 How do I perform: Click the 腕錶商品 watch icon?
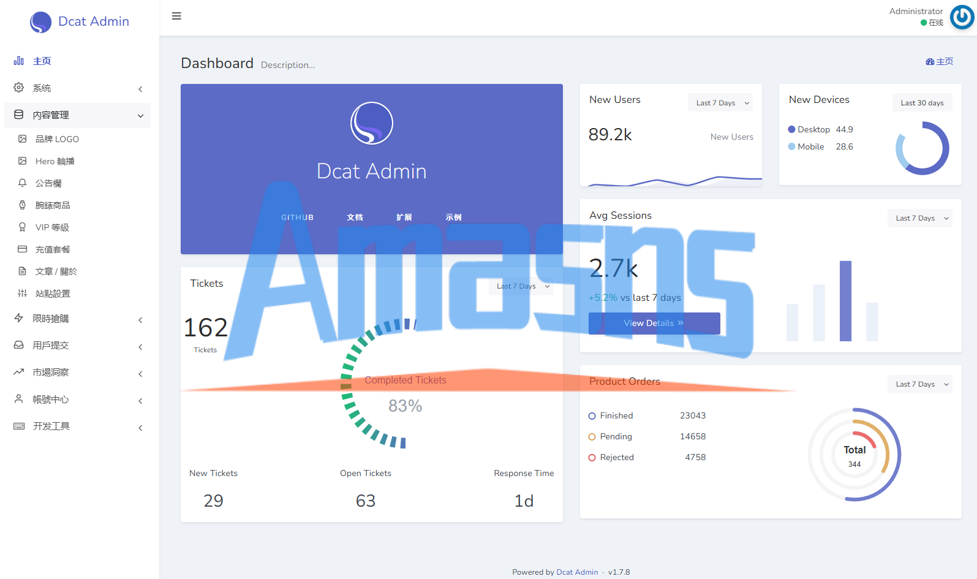click(x=23, y=205)
